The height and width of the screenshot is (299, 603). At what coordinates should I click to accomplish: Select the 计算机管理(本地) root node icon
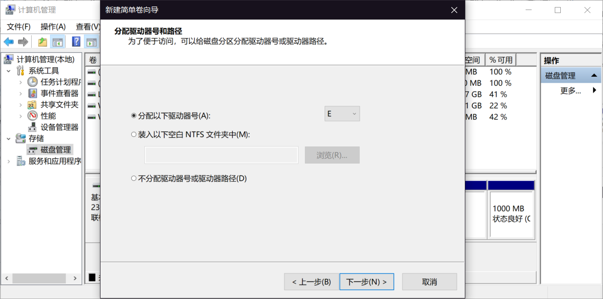tap(9, 60)
